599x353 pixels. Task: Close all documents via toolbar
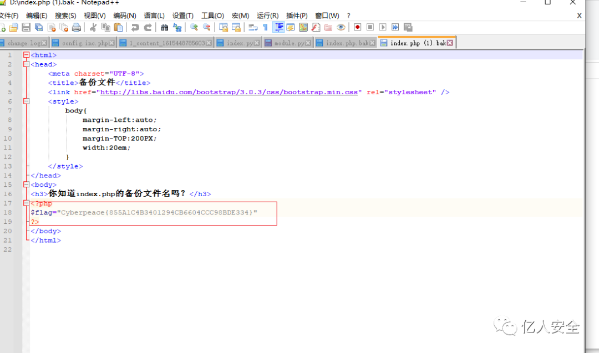(x=64, y=27)
